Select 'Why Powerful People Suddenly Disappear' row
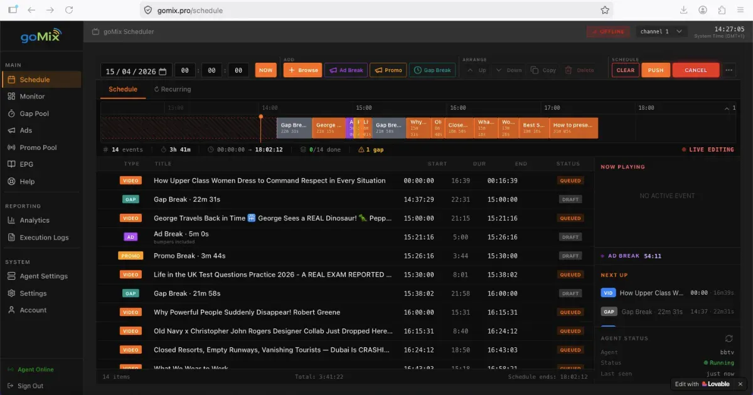Screen dimensions: 753x395 coord(345,312)
